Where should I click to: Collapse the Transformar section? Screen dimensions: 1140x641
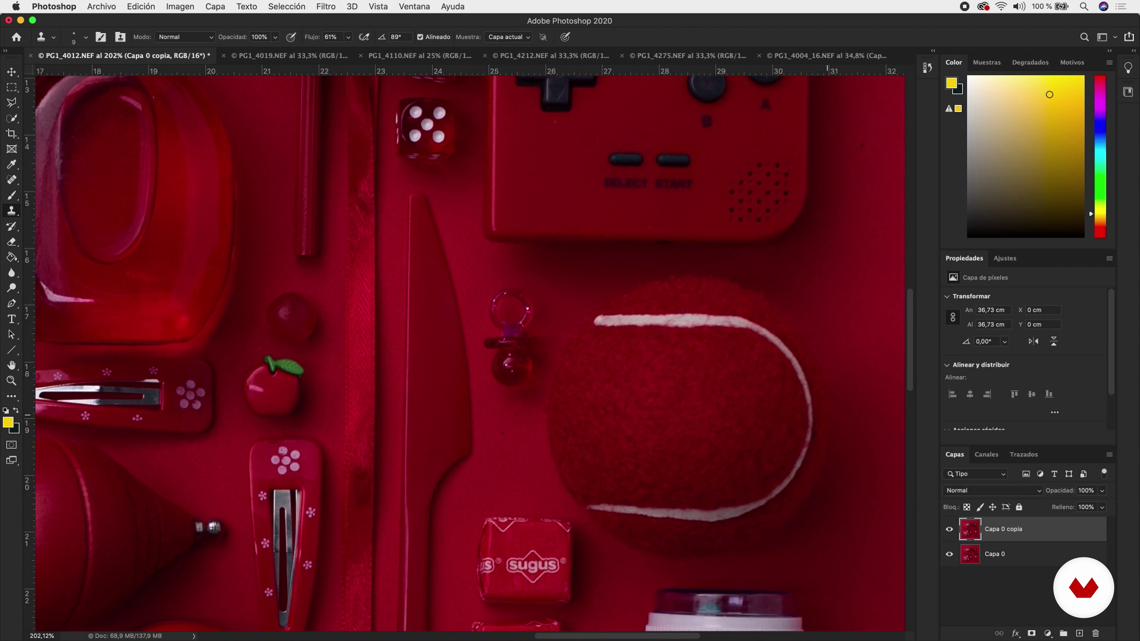947,296
